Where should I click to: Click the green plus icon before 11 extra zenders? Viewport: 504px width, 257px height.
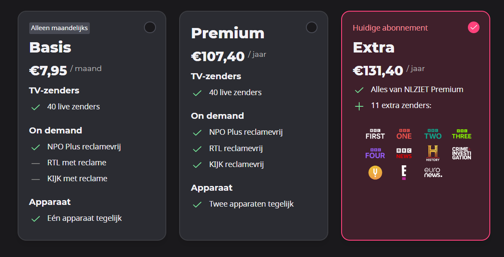point(359,106)
